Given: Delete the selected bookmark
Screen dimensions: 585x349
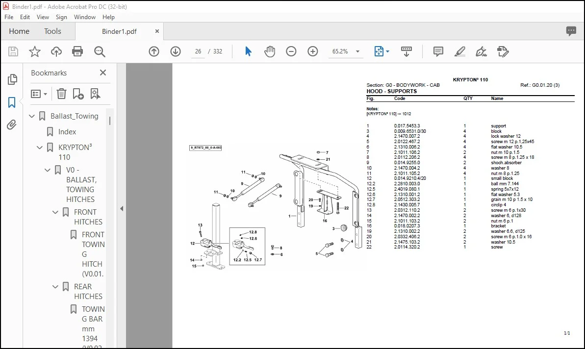Looking at the screenshot, I should 61,94.
